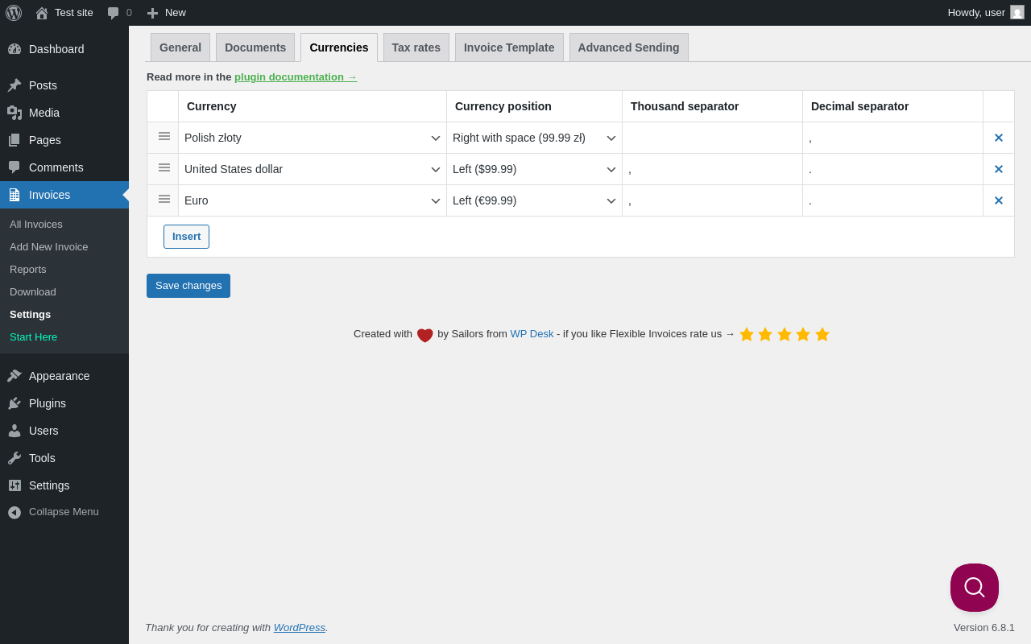
Task: Click thousand separator field for Euro
Action: [713, 200]
